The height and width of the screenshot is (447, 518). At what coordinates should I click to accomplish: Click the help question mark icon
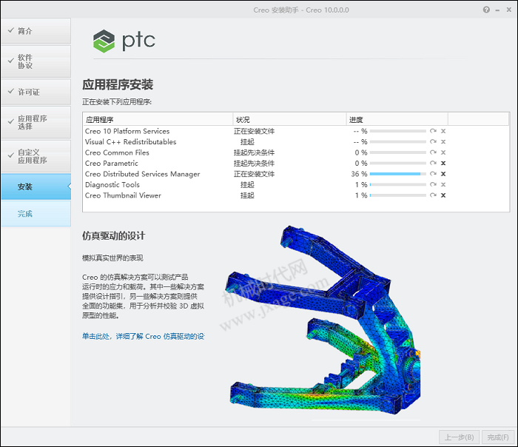tap(486, 10)
